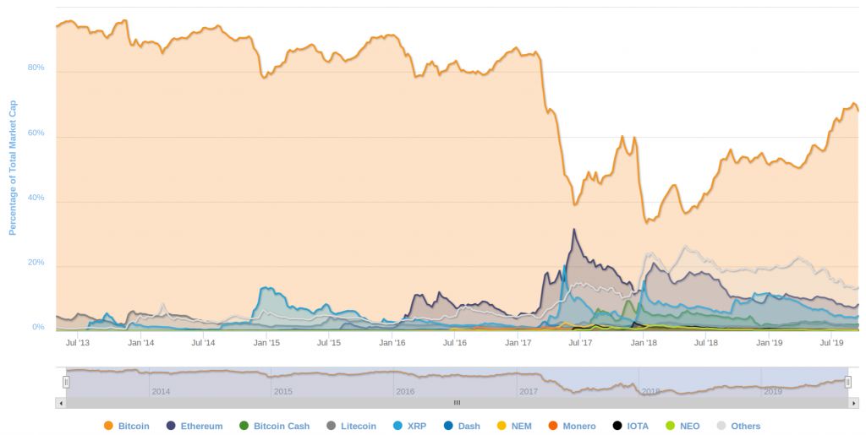Screen dimensions: 866x435
Task: Toggle Bitcoin series via its orange legend dot
Action: [x=108, y=426]
